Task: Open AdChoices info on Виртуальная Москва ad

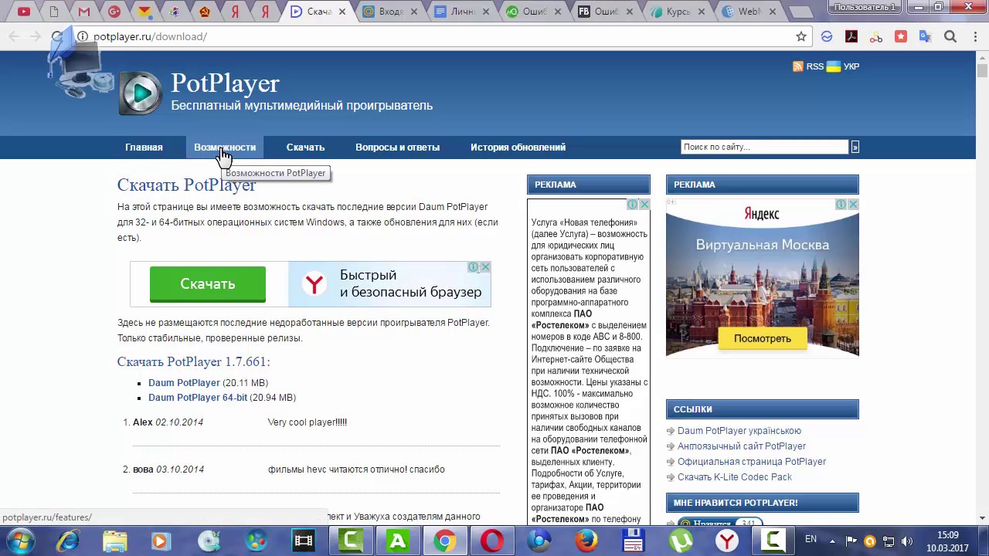Action: (841, 205)
